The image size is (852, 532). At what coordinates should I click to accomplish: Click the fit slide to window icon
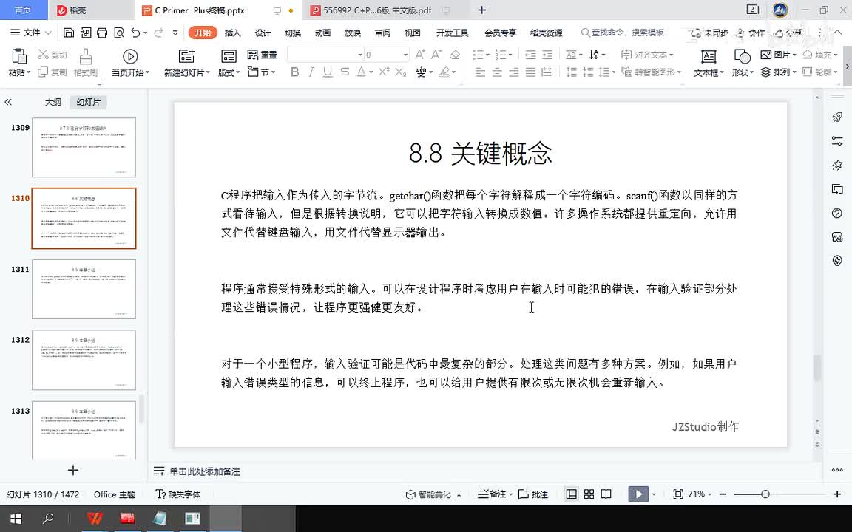coord(677,494)
